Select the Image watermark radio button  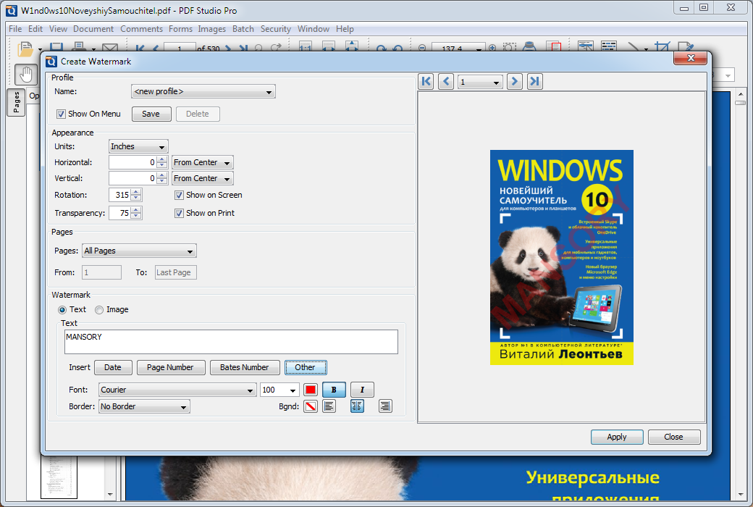tap(99, 310)
